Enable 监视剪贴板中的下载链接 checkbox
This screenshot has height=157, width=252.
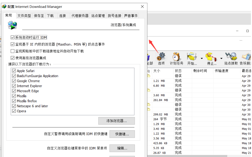point(13,51)
